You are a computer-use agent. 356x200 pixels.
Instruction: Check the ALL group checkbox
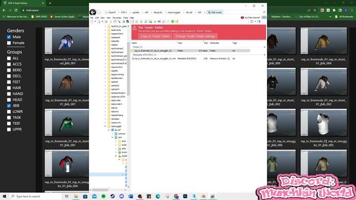point(9,58)
